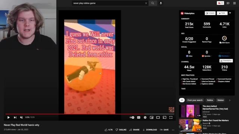
Task: Select the Roblox filter chip
Action: click(210, 100)
